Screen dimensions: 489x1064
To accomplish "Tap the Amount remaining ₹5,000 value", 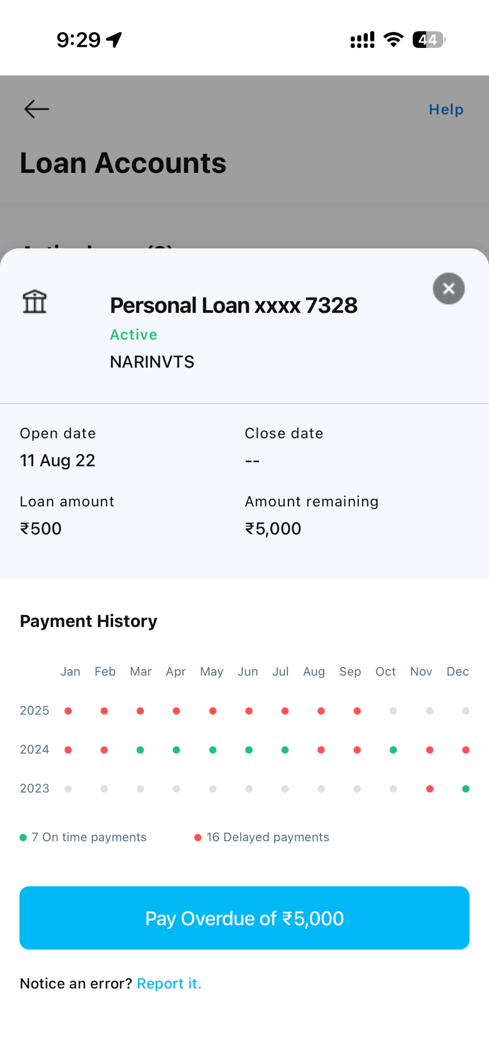I will point(273,529).
